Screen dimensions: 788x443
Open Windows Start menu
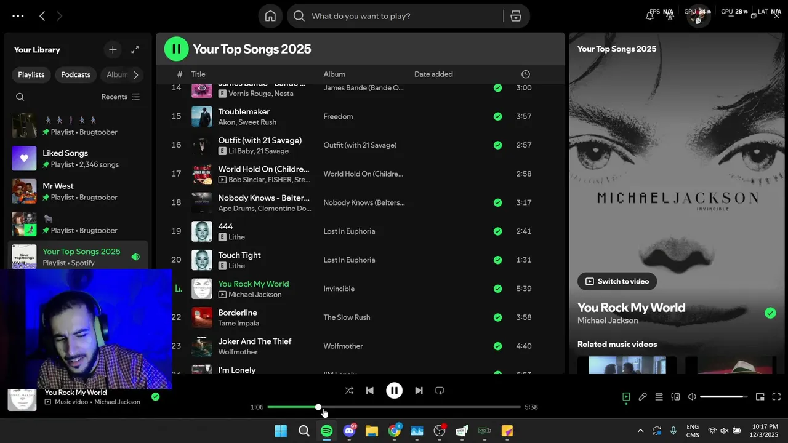pyautogui.click(x=281, y=431)
